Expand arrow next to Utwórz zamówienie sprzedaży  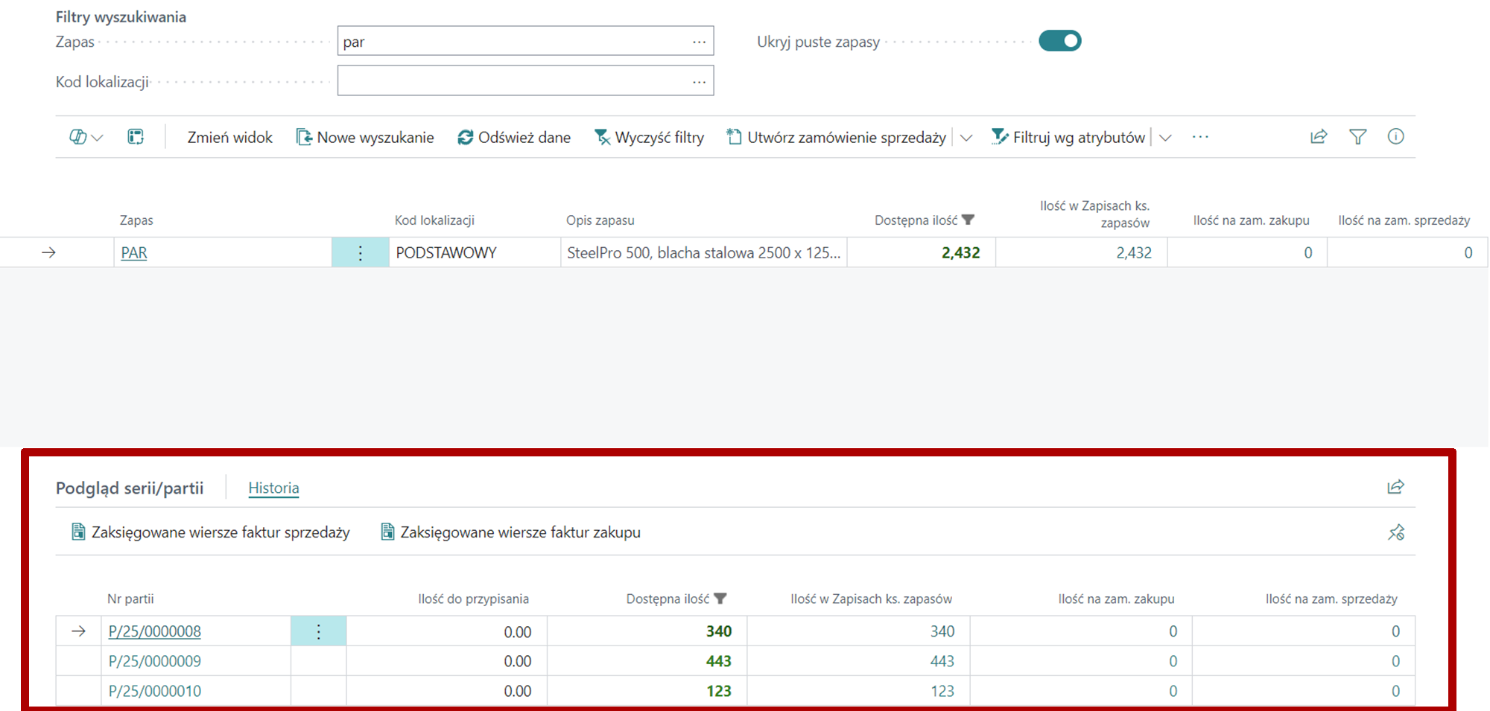pos(966,138)
